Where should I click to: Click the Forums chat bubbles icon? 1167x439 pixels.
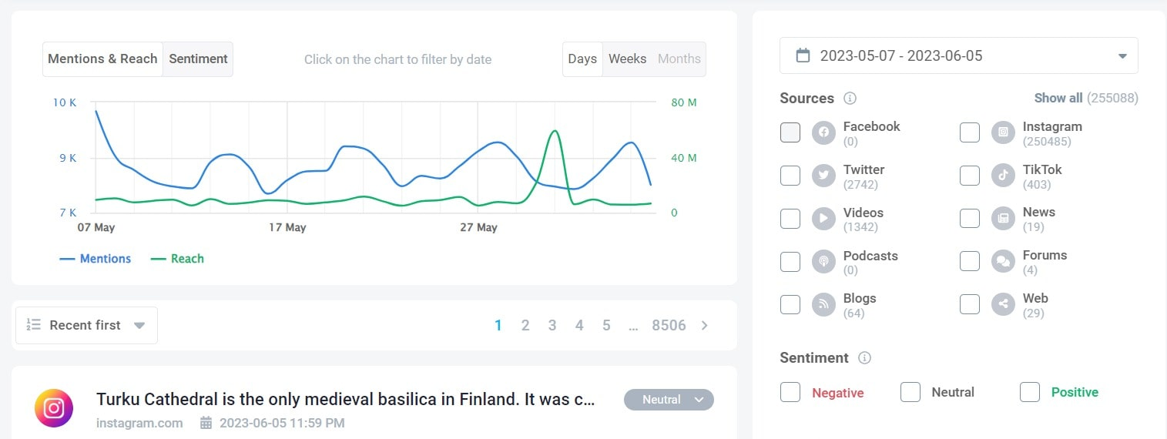[x=1003, y=262]
